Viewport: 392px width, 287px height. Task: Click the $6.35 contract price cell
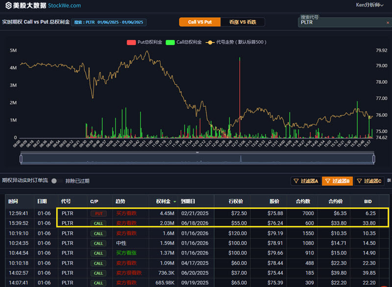(x=340, y=213)
